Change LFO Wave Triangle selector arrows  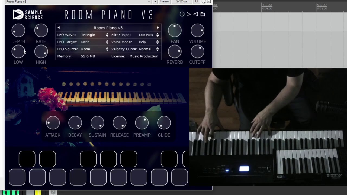click(x=107, y=35)
